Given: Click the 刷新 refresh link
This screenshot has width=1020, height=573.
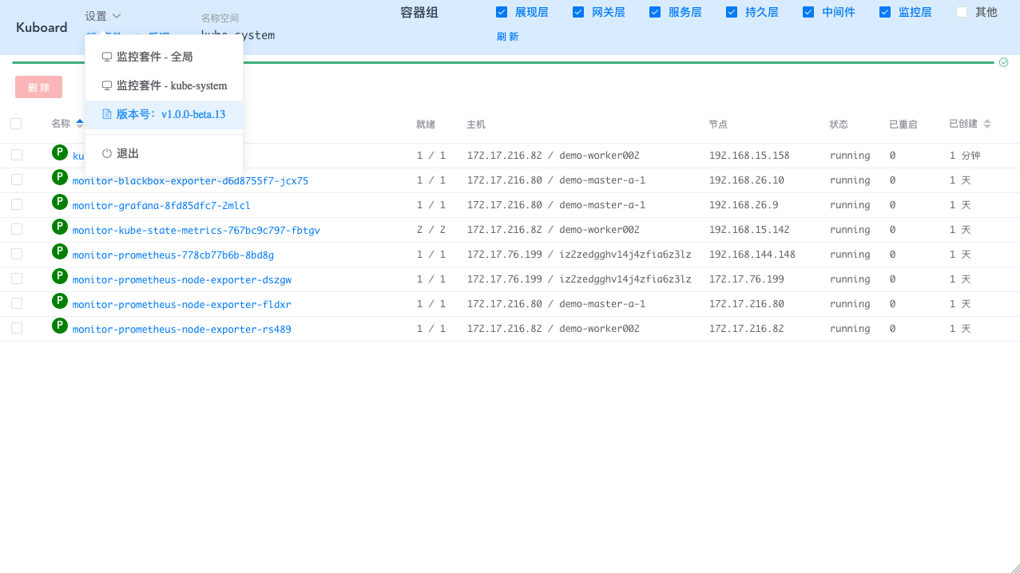Looking at the screenshot, I should (507, 37).
